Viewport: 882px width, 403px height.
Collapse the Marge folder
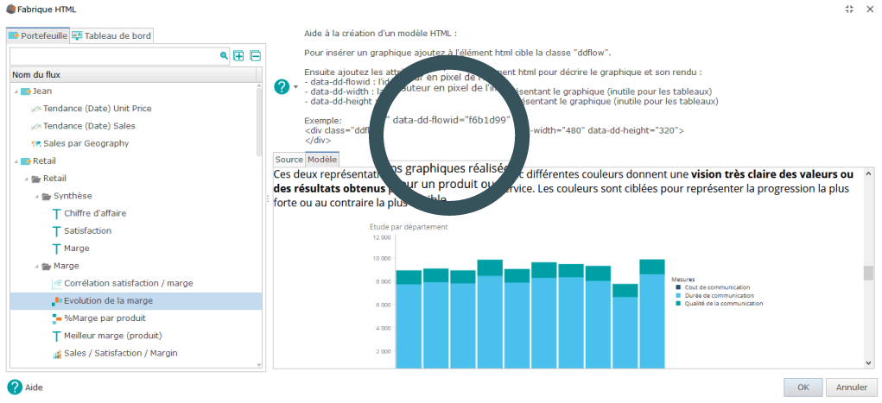(x=36, y=266)
